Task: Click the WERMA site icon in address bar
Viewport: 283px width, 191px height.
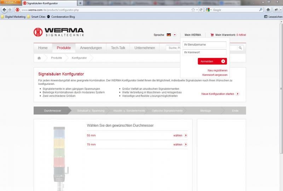Action: [17, 10]
